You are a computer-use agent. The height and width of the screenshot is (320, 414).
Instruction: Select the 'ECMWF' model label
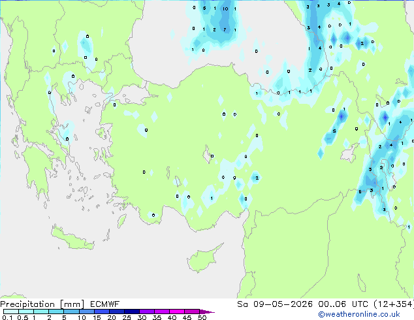[x=105, y=304]
